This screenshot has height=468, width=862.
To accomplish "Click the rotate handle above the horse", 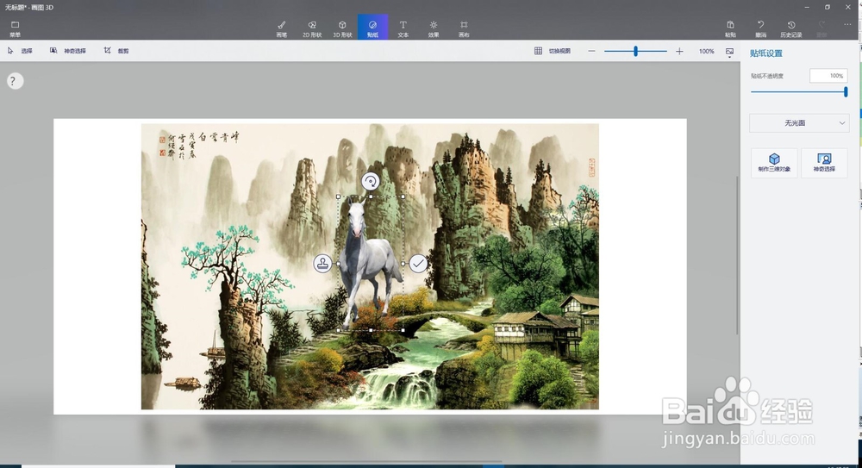I will click(x=371, y=182).
